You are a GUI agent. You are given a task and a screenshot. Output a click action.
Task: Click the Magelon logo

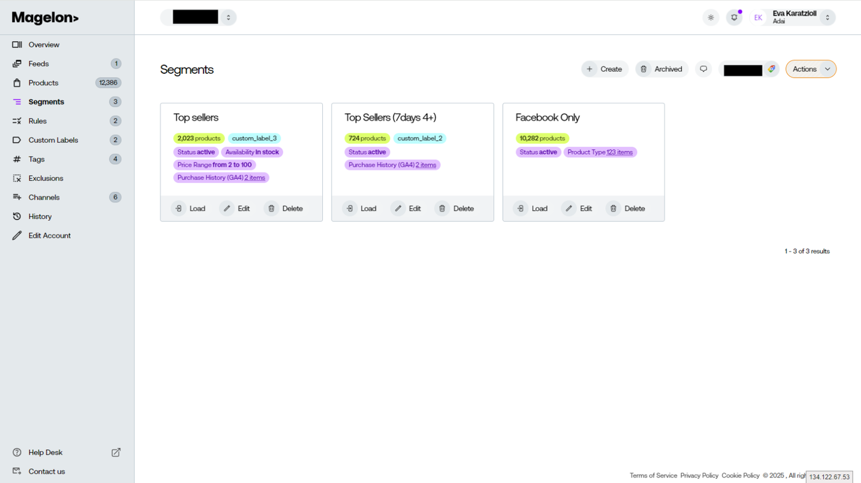tap(46, 18)
